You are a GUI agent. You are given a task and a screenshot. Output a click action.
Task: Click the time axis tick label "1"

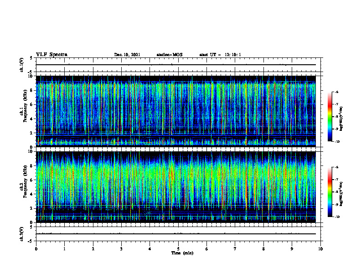click(64, 249)
